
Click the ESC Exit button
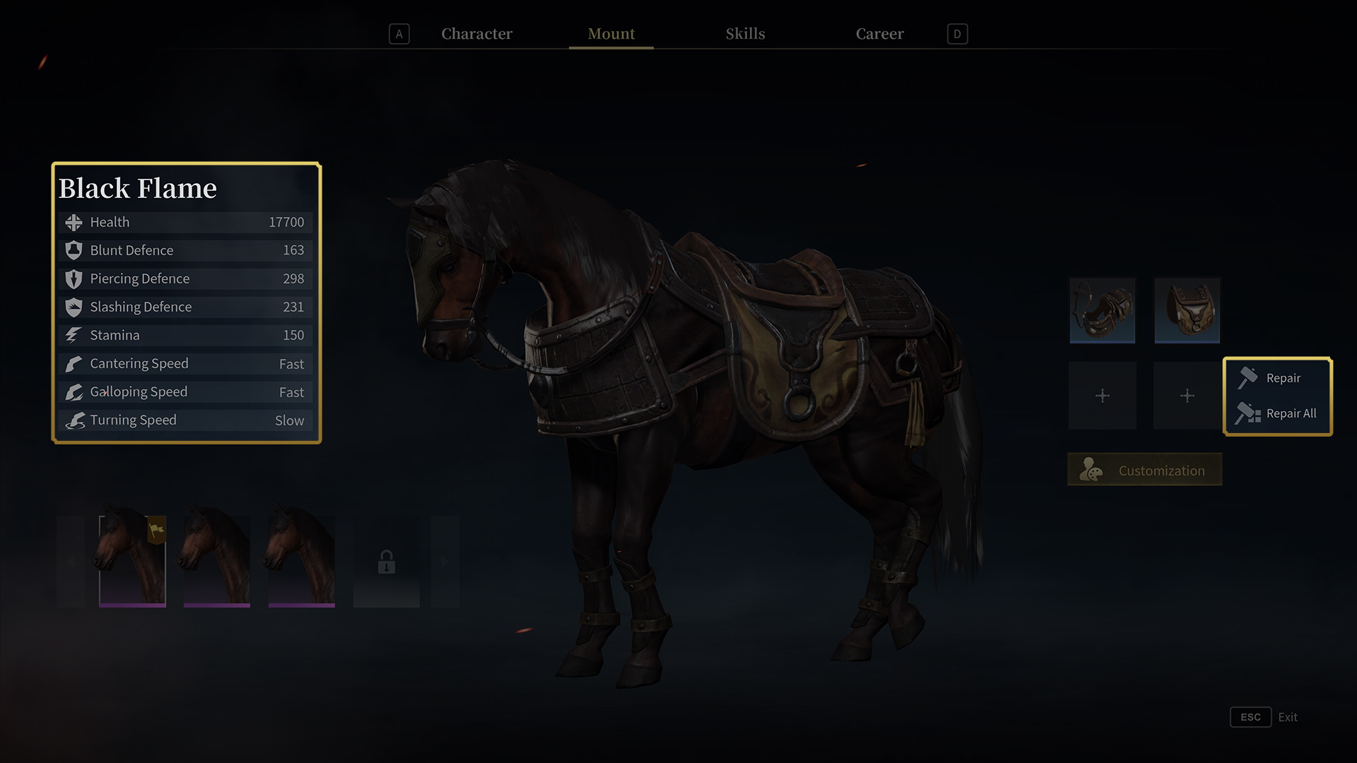coord(1264,717)
